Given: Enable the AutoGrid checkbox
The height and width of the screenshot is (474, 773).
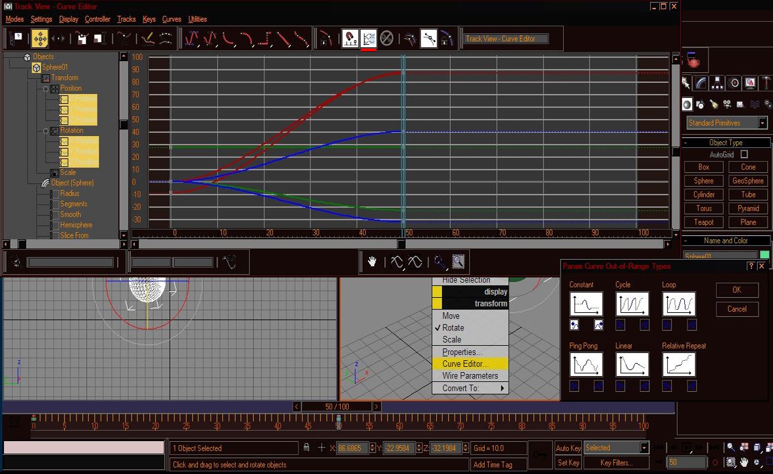Looking at the screenshot, I should (x=744, y=154).
